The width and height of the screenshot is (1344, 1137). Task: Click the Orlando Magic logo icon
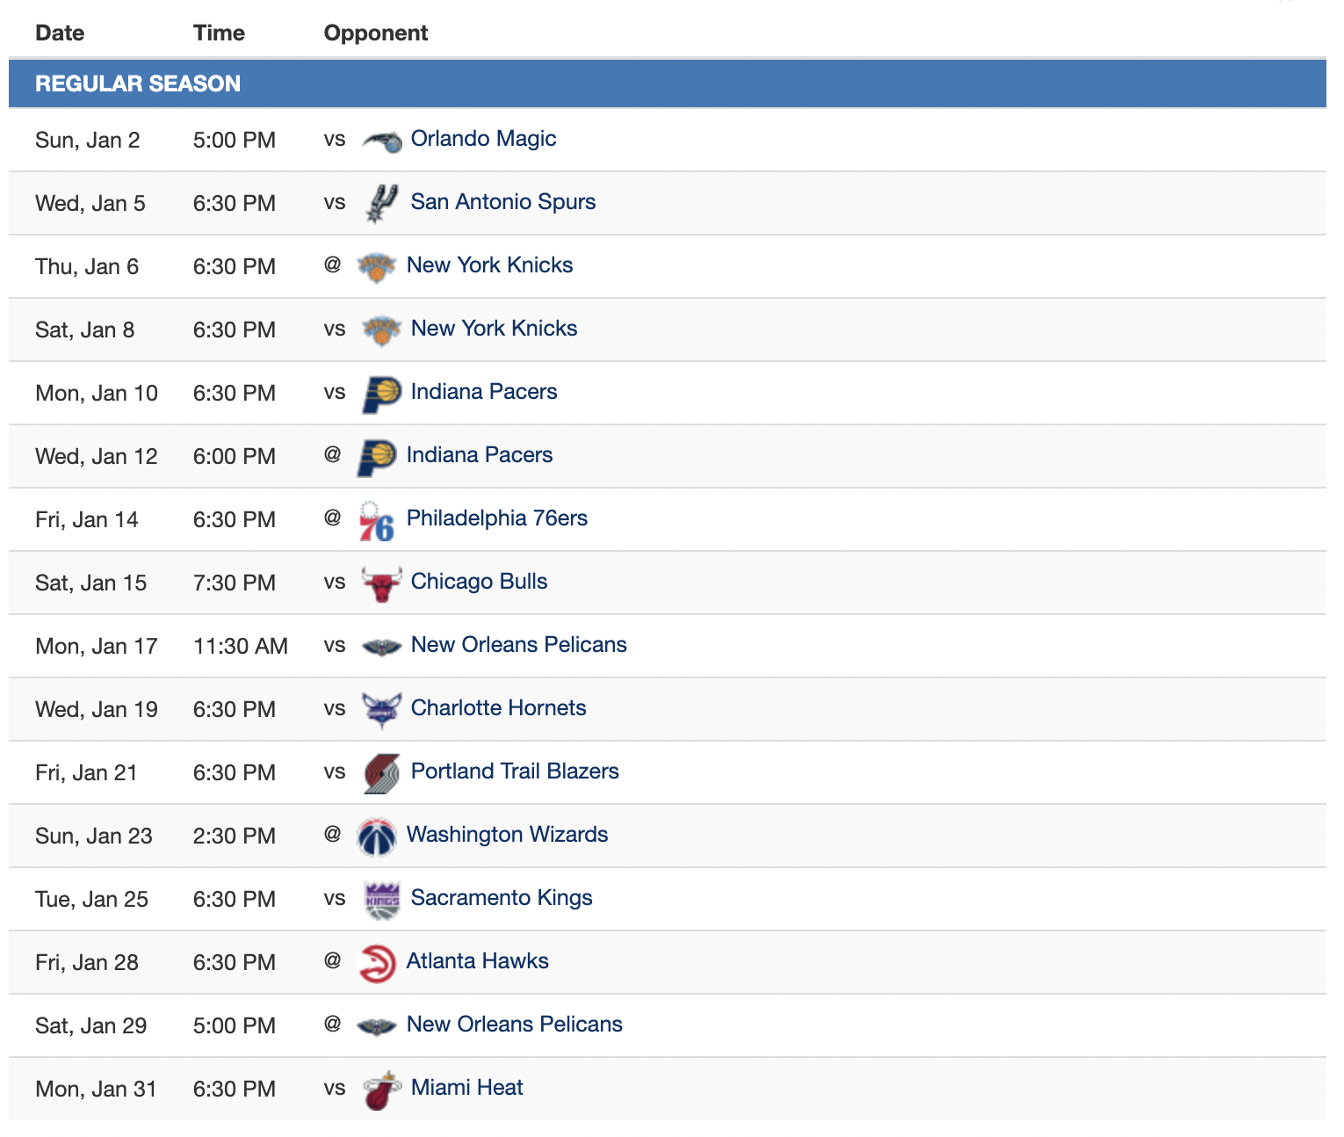[382, 141]
